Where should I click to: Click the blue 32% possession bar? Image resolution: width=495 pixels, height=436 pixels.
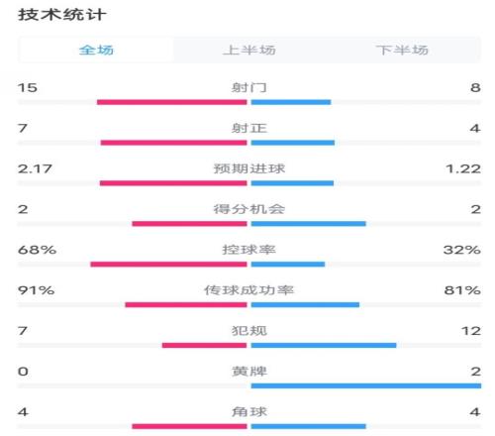pos(288,265)
